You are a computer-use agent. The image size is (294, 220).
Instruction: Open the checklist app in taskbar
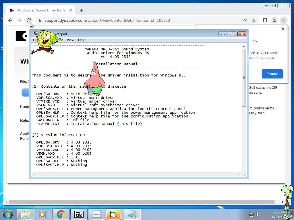point(96,214)
